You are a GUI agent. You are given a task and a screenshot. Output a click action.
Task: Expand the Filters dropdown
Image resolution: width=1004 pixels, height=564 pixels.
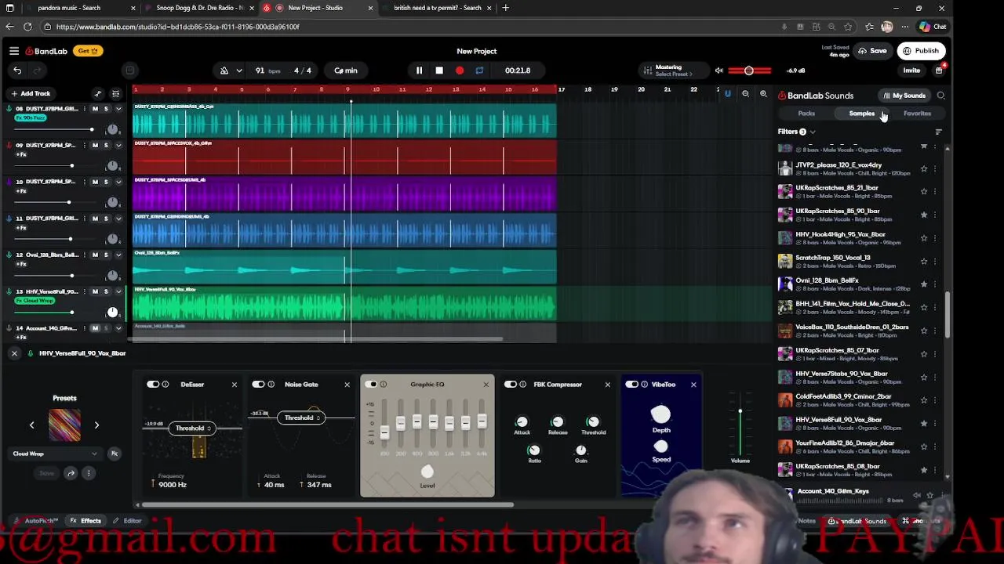(797, 132)
